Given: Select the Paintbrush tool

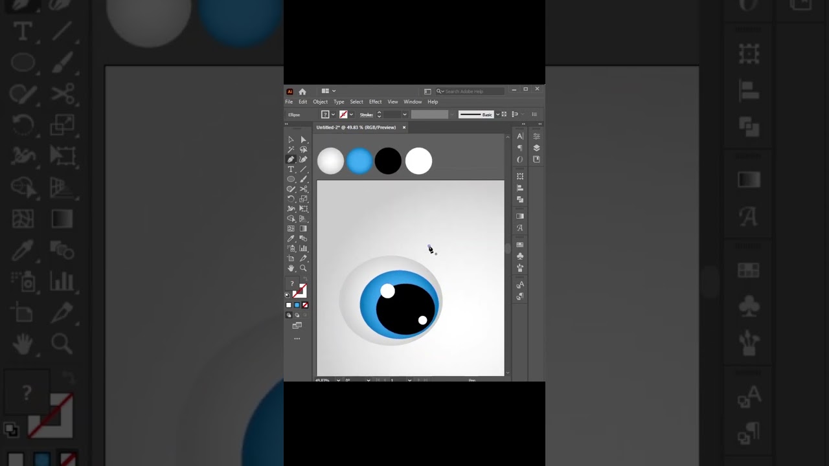Looking at the screenshot, I should point(303,179).
